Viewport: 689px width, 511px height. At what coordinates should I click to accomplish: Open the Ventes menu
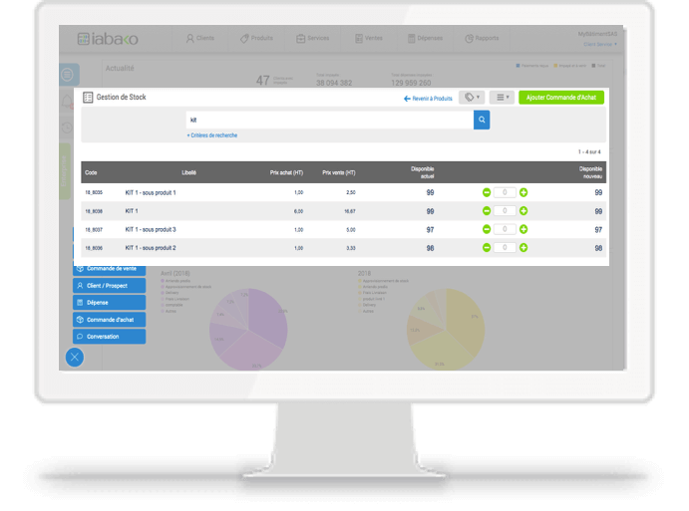(369, 38)
